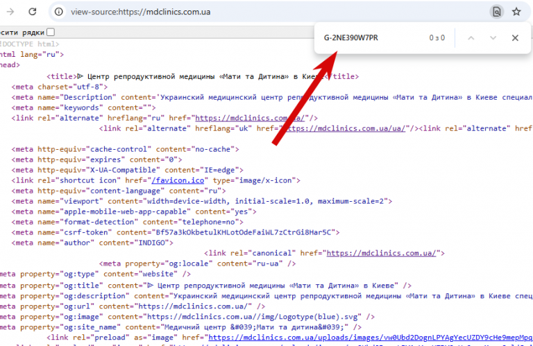Screen dimensions: 533x346
Task: Close the find bar
Action: click(515, 37)
